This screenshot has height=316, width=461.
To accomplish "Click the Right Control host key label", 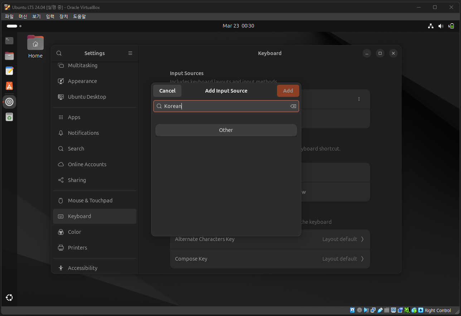I will point(438,310).
